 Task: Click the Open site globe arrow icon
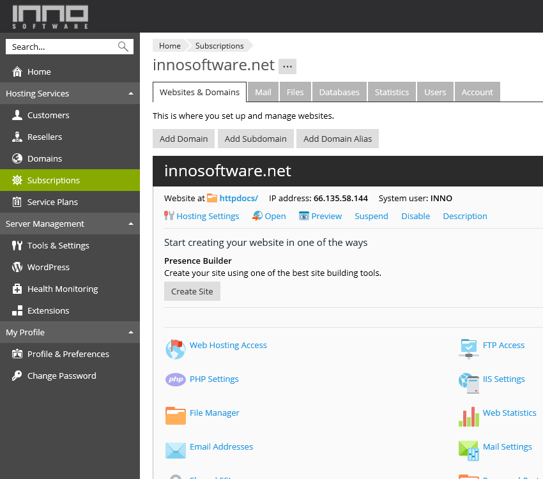(x=257, y=216)
